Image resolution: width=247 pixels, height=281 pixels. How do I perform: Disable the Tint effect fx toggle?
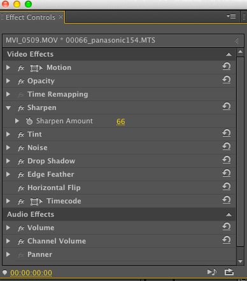pyautogui.click(x=21, y=135)
